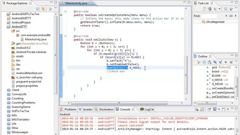Minimize the Outline view
This screenshot has width=240, height=135.
[232, 55]
